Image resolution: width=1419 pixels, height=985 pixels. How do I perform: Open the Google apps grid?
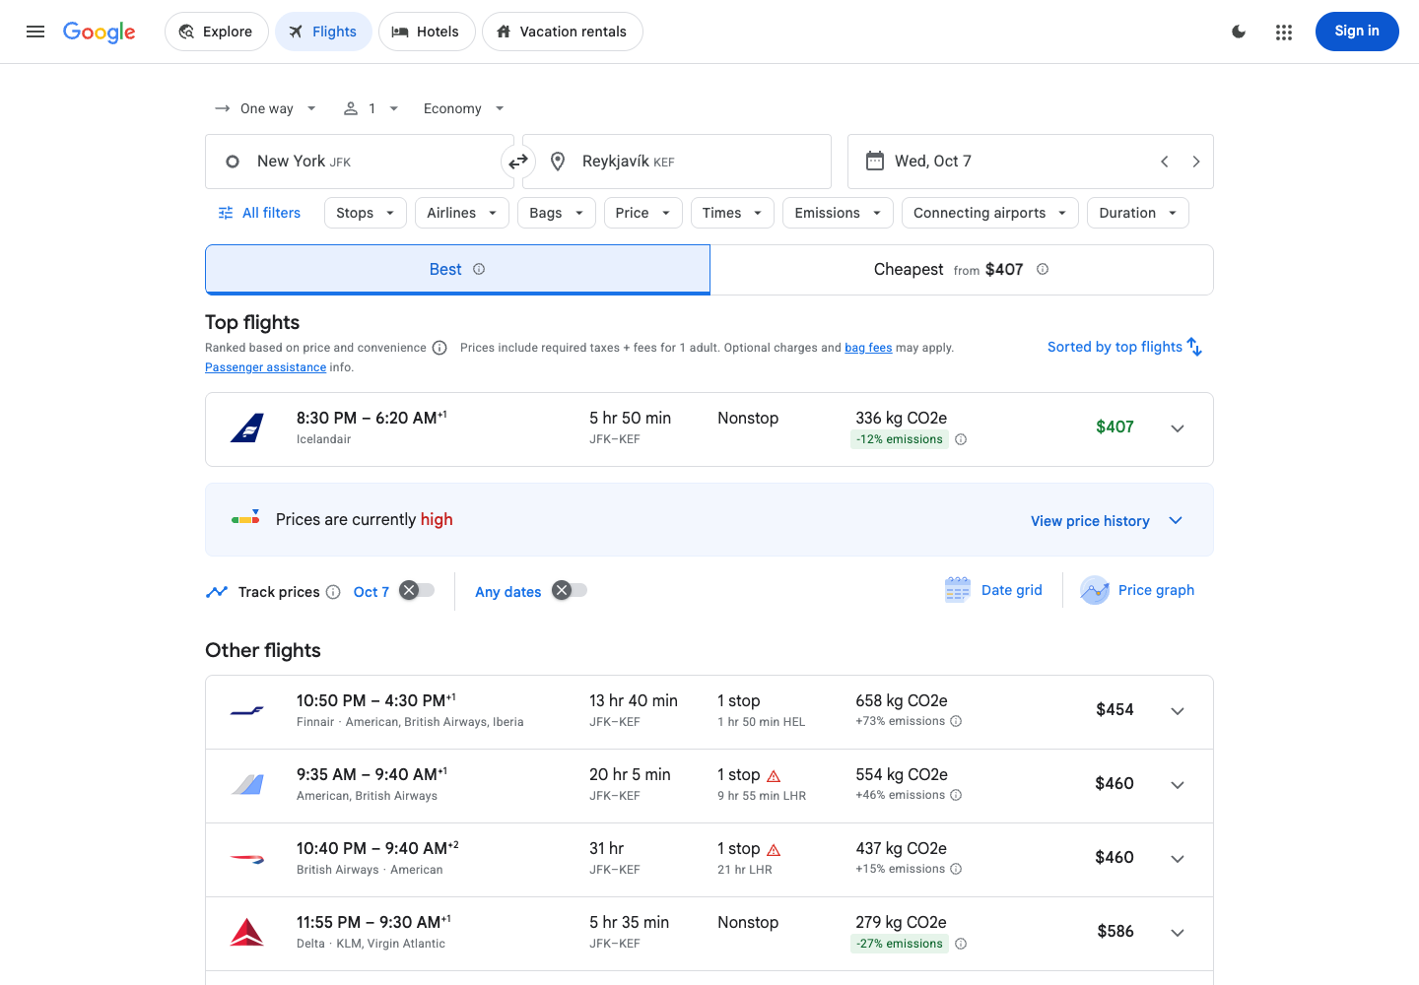point(1283,32)
